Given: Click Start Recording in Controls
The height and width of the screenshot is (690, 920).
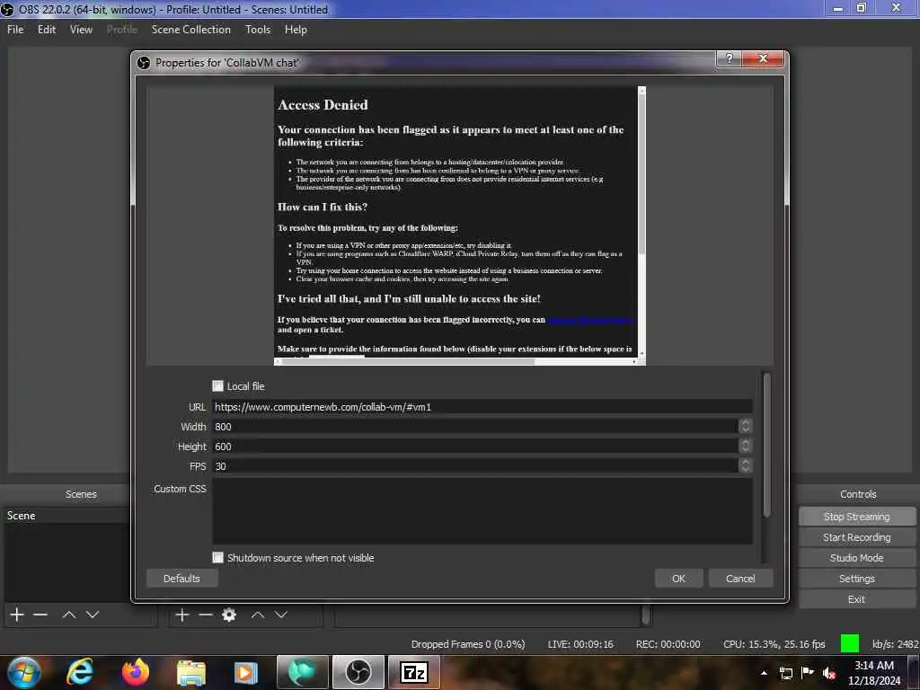Looking at the screenshot, I should tap(856, 537).
